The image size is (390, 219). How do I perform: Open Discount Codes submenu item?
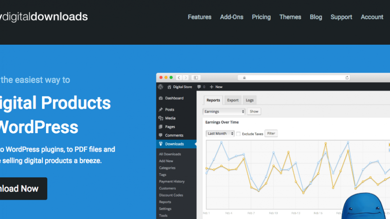click(171, 195)
